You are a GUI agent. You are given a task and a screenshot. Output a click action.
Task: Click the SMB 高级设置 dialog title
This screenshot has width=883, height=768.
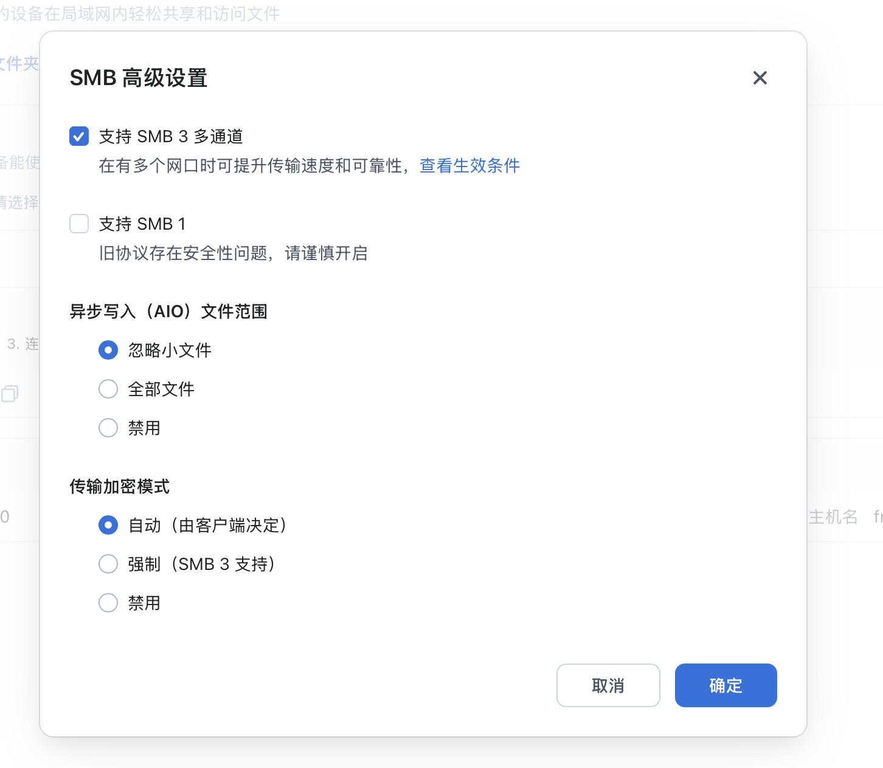pos(139,78)
